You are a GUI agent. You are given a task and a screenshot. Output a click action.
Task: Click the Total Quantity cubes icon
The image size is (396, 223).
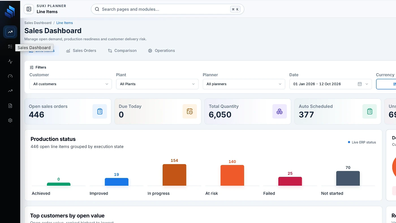[279, 111]
